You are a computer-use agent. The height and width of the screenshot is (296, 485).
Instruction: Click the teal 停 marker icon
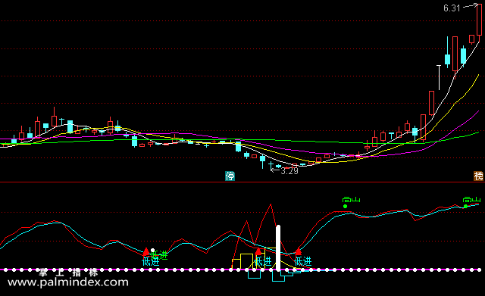230,176
